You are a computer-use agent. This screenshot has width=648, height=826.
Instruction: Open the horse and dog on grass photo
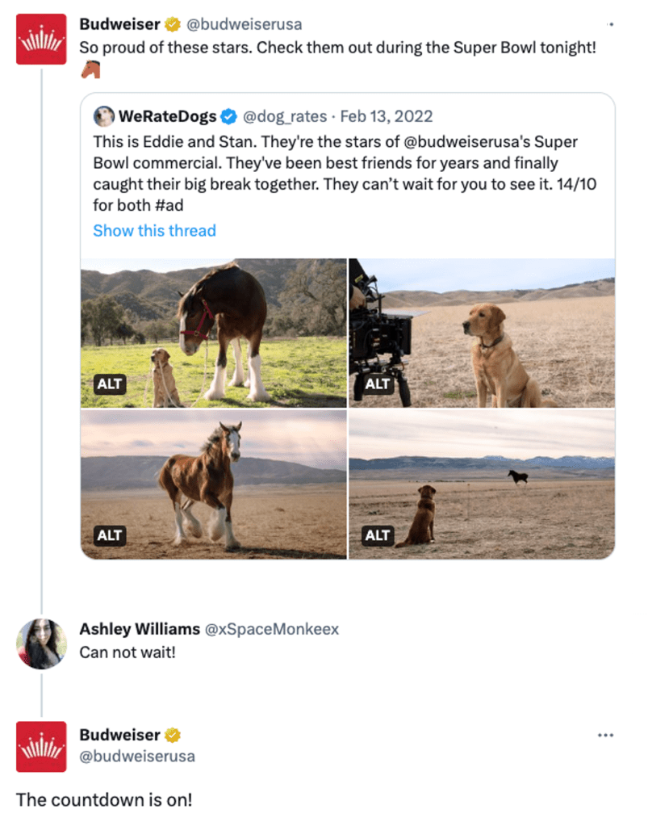tap(214, 332)
